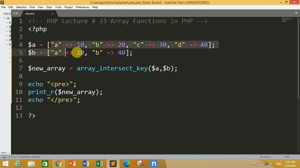Switch the ENG input language indicator
This screenshot has height=168, width=300.
(x=278, y=164)
